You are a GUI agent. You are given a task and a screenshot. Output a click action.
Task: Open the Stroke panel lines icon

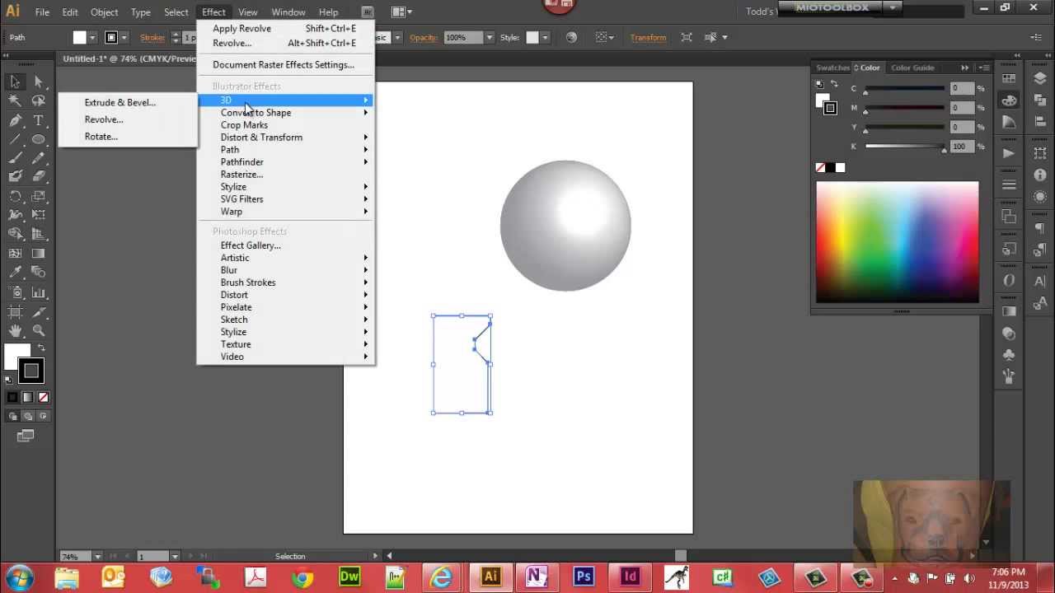[x=1009, y=184]
